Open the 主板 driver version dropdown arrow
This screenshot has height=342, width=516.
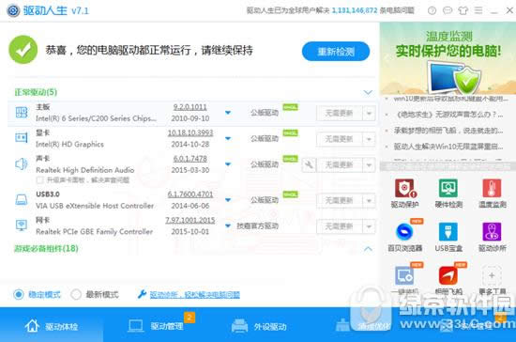tap(228, 113)
